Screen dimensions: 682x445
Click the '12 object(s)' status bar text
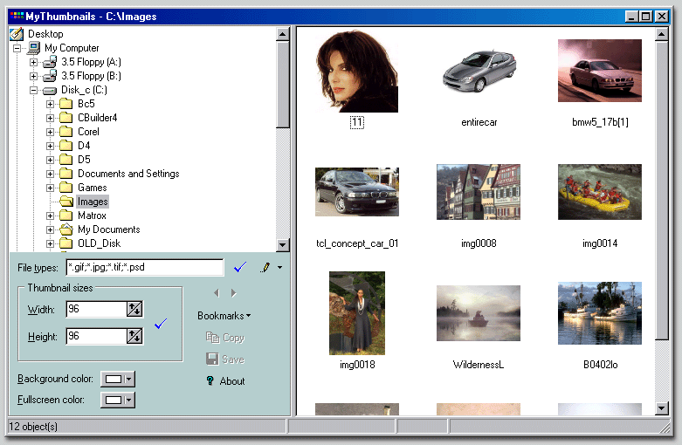click(x=33, y=427)
